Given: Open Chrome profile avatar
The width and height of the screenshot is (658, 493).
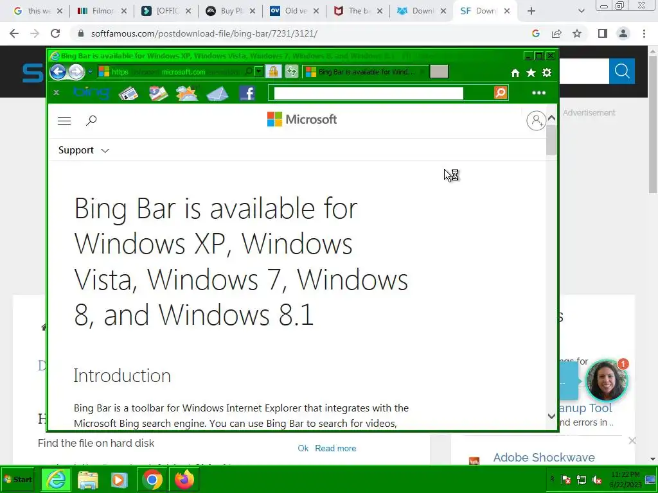Looking at the screenshot, I should point(623,33).
